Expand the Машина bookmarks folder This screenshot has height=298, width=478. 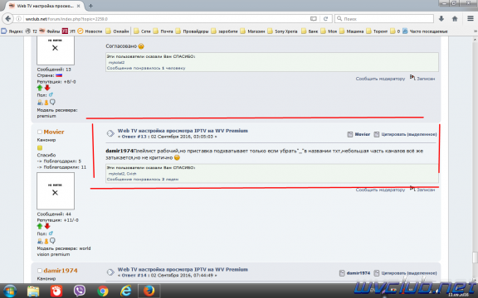tap(352, 31)
